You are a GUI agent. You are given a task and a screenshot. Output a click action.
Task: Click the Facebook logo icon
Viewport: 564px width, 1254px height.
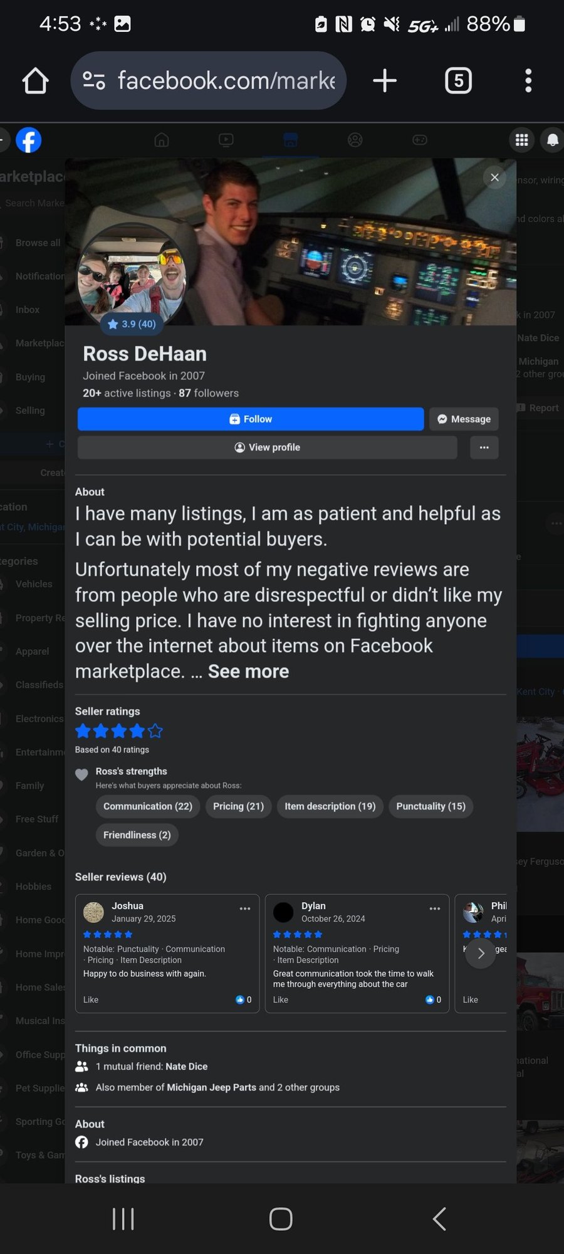pyautogui.click(x=28, y=140)
